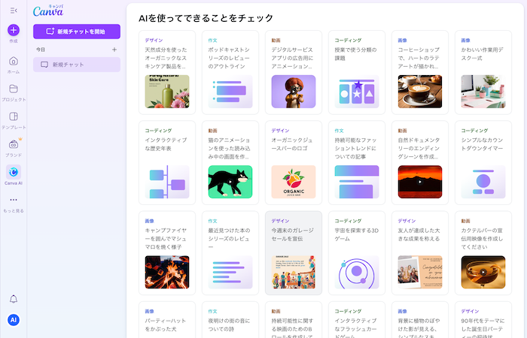Click the classification icons thumbnail with star
Screen dimensions: 527x338
click(357, 92)
